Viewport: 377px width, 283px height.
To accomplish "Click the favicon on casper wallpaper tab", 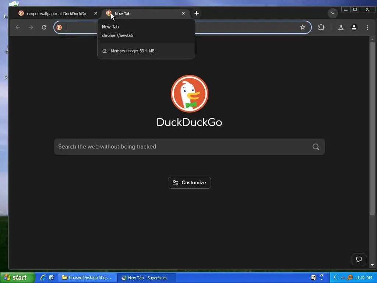I will coord(21,14).
